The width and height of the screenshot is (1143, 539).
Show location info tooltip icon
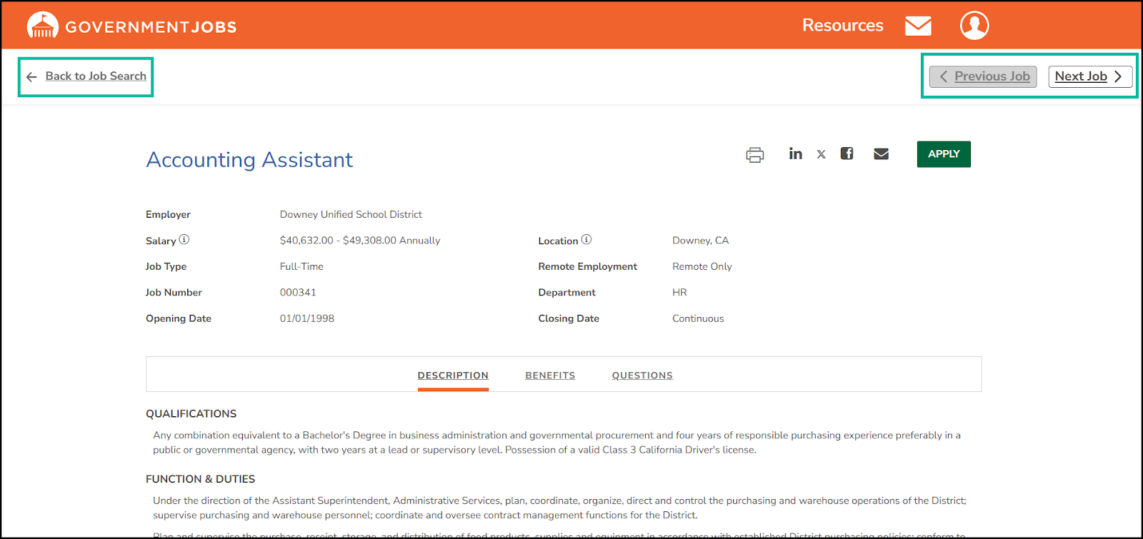tap(587, 240)
